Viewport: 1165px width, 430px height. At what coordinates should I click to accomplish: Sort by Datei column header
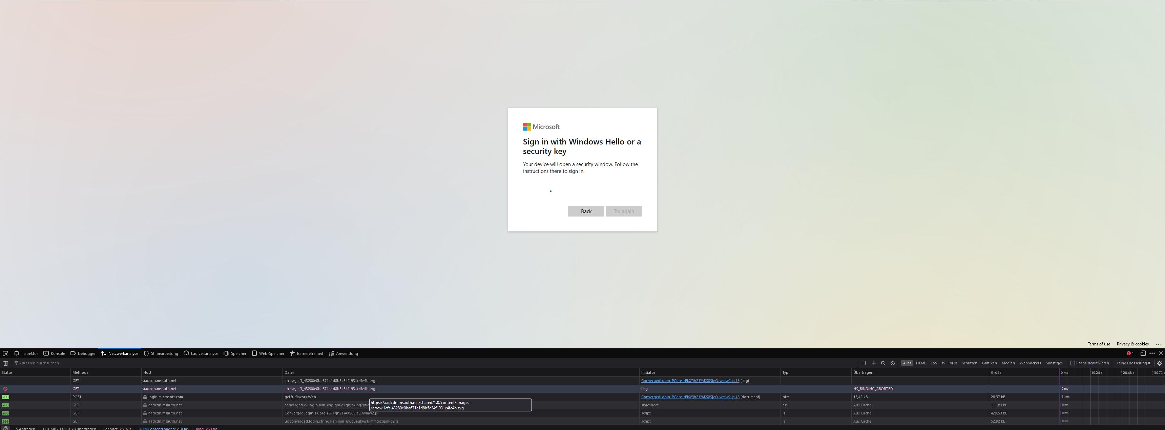click(461, 372)
